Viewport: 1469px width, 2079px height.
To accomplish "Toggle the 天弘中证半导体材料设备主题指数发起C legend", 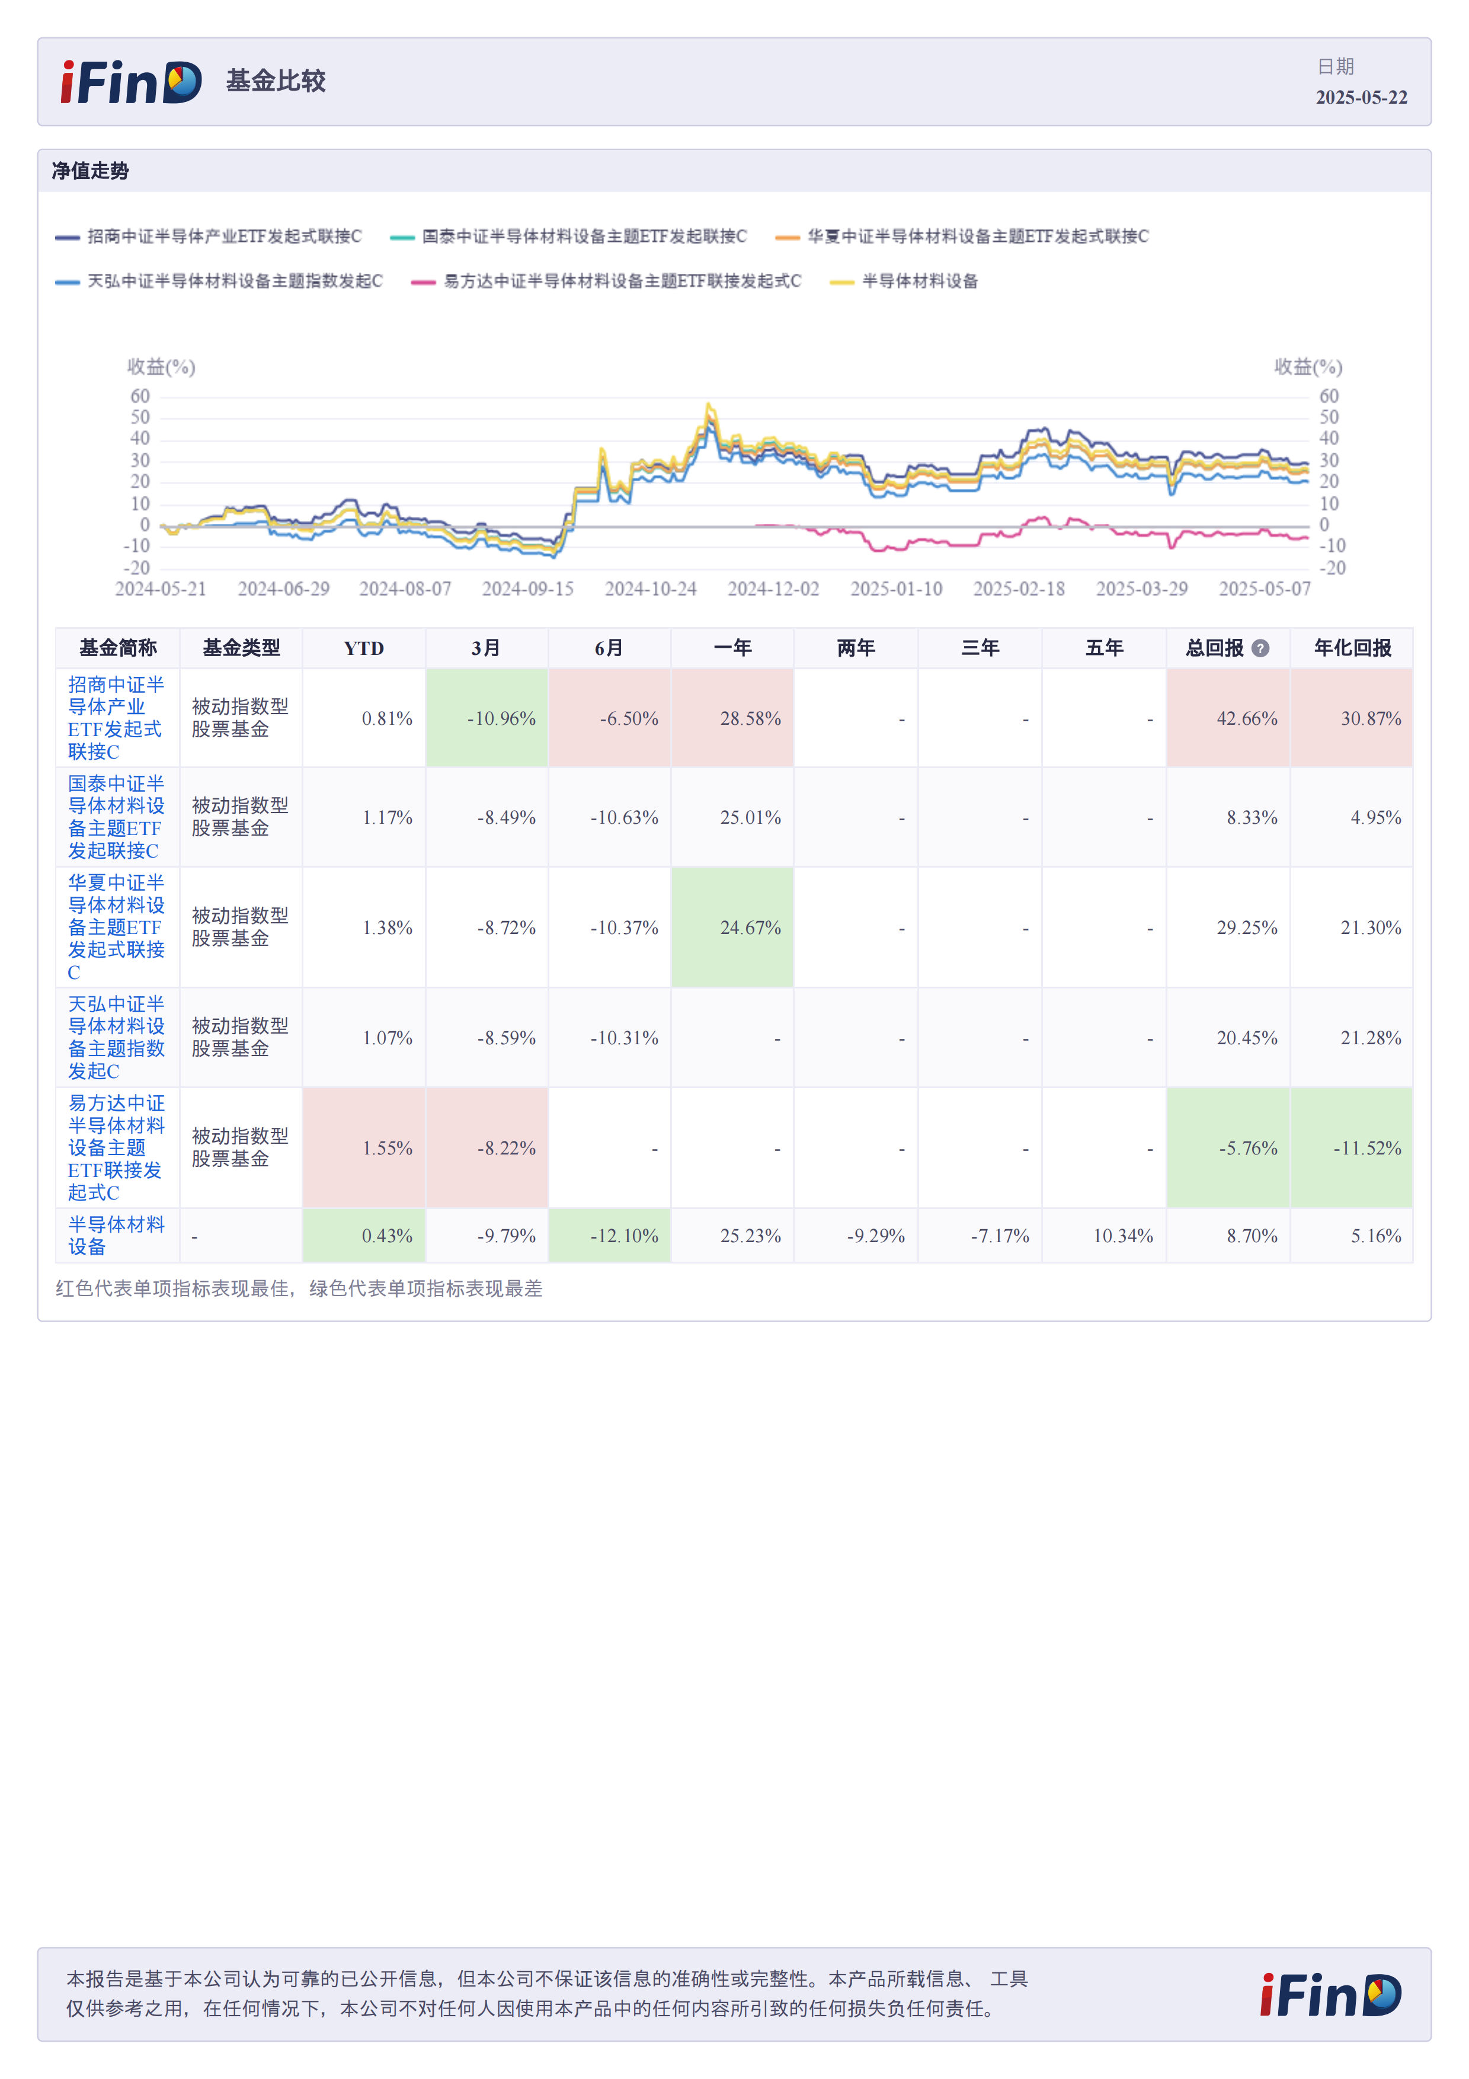I will click(219, 282).
